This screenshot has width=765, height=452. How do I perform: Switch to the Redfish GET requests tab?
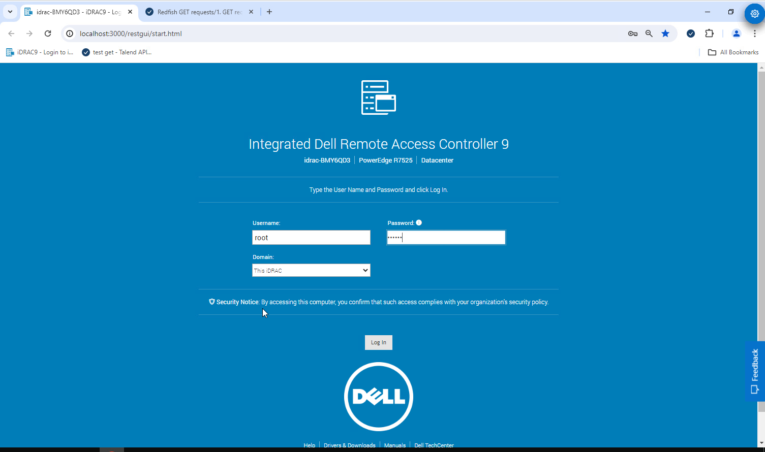(x=200, y=12)
